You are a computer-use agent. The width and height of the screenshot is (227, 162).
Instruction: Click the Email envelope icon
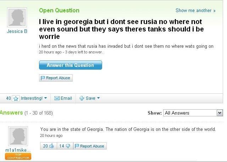point(57,98)
